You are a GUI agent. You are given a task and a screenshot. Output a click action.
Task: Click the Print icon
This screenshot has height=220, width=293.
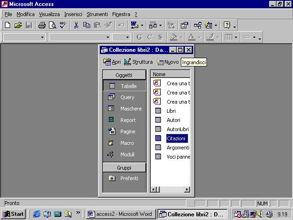point(42,25)
